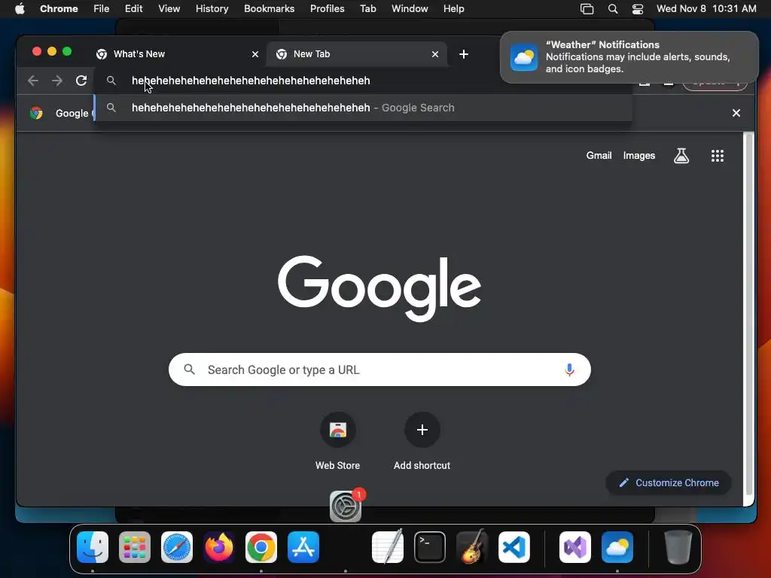Close the What's New tab
This screenshot has height=578, width=771.
[255, 54]
